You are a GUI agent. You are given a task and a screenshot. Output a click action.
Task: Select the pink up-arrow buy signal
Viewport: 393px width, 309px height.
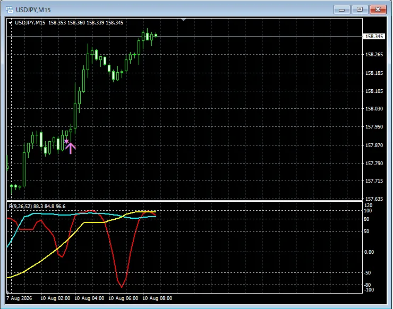click(71, 148)
